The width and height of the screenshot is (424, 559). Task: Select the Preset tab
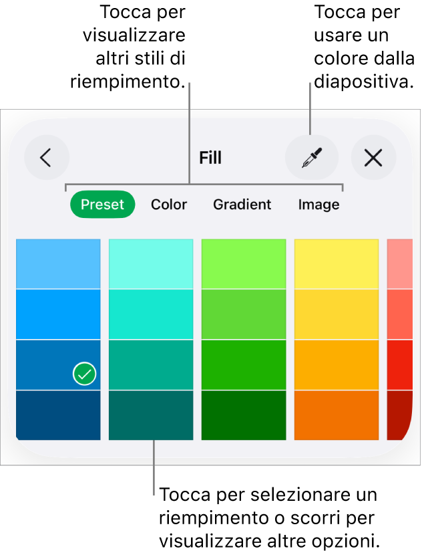pos(102,205)
